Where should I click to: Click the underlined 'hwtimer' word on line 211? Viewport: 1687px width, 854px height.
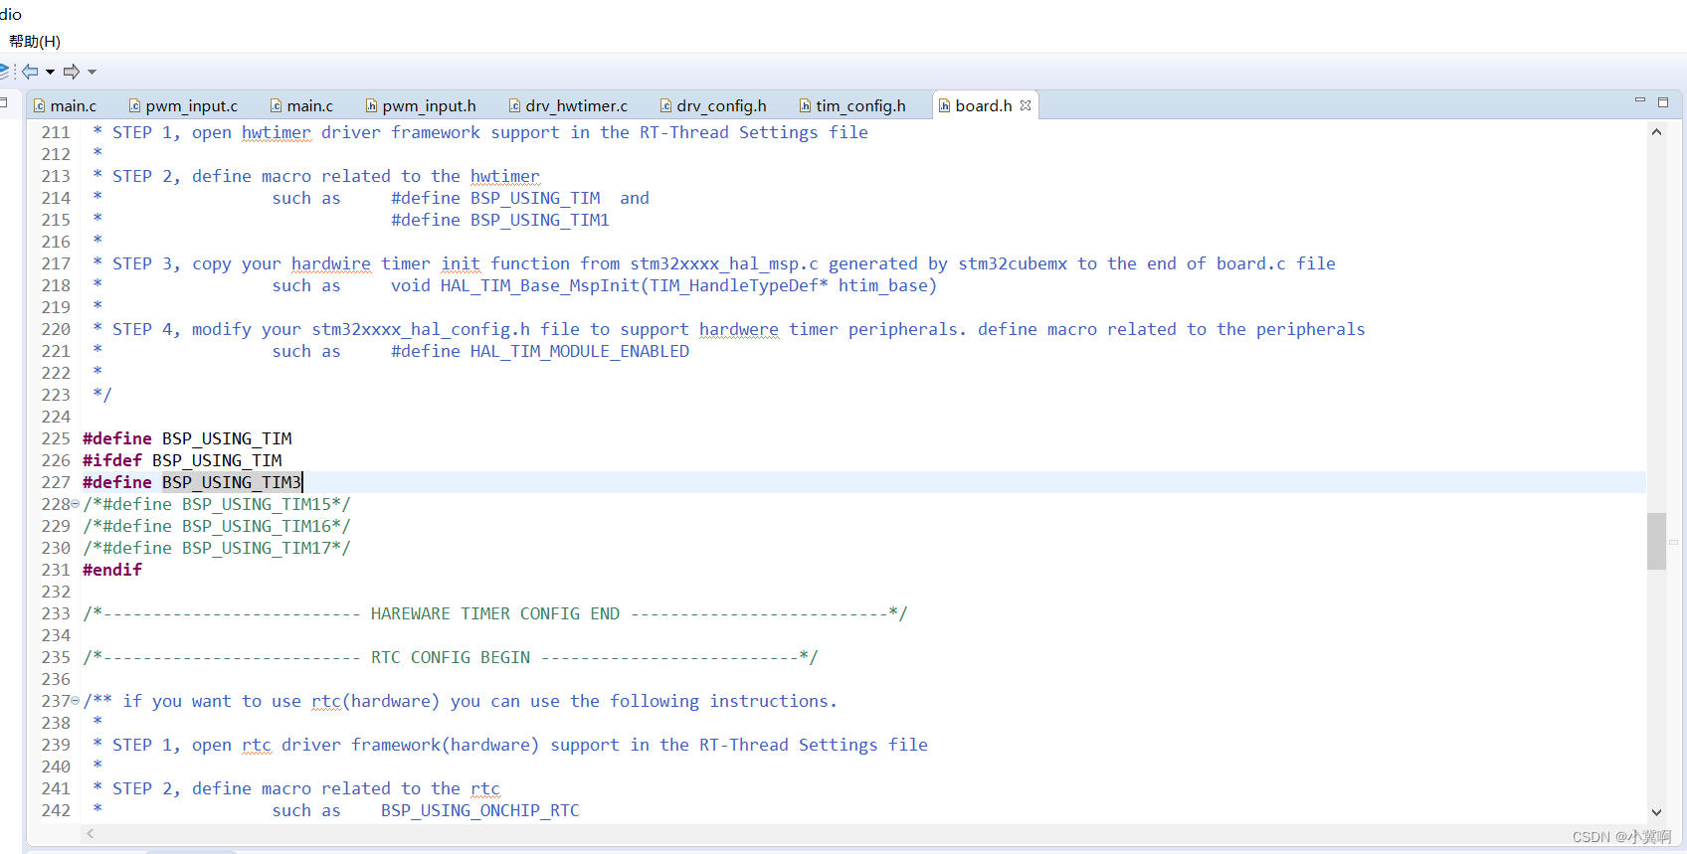coord(277,132)
